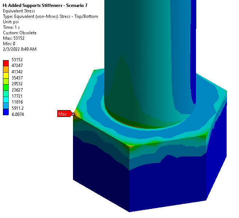Click legend value 11816
This screenshot has width=239, height=218.
click(x=17, y=102)
